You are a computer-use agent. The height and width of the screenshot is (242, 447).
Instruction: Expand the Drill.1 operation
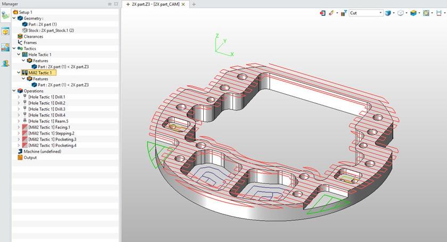(19, 97)
